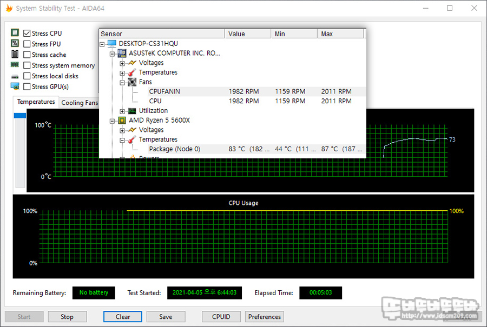Click the Max column header
The height and width of the screenshot is (327, 487).
[340, 34]
